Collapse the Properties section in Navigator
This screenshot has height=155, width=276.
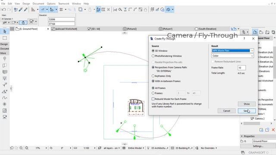[241, 136]
